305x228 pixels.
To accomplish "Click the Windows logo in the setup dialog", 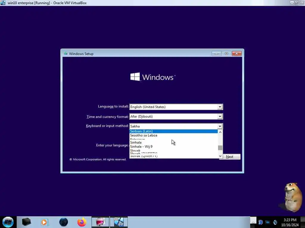I will point(153,77).
